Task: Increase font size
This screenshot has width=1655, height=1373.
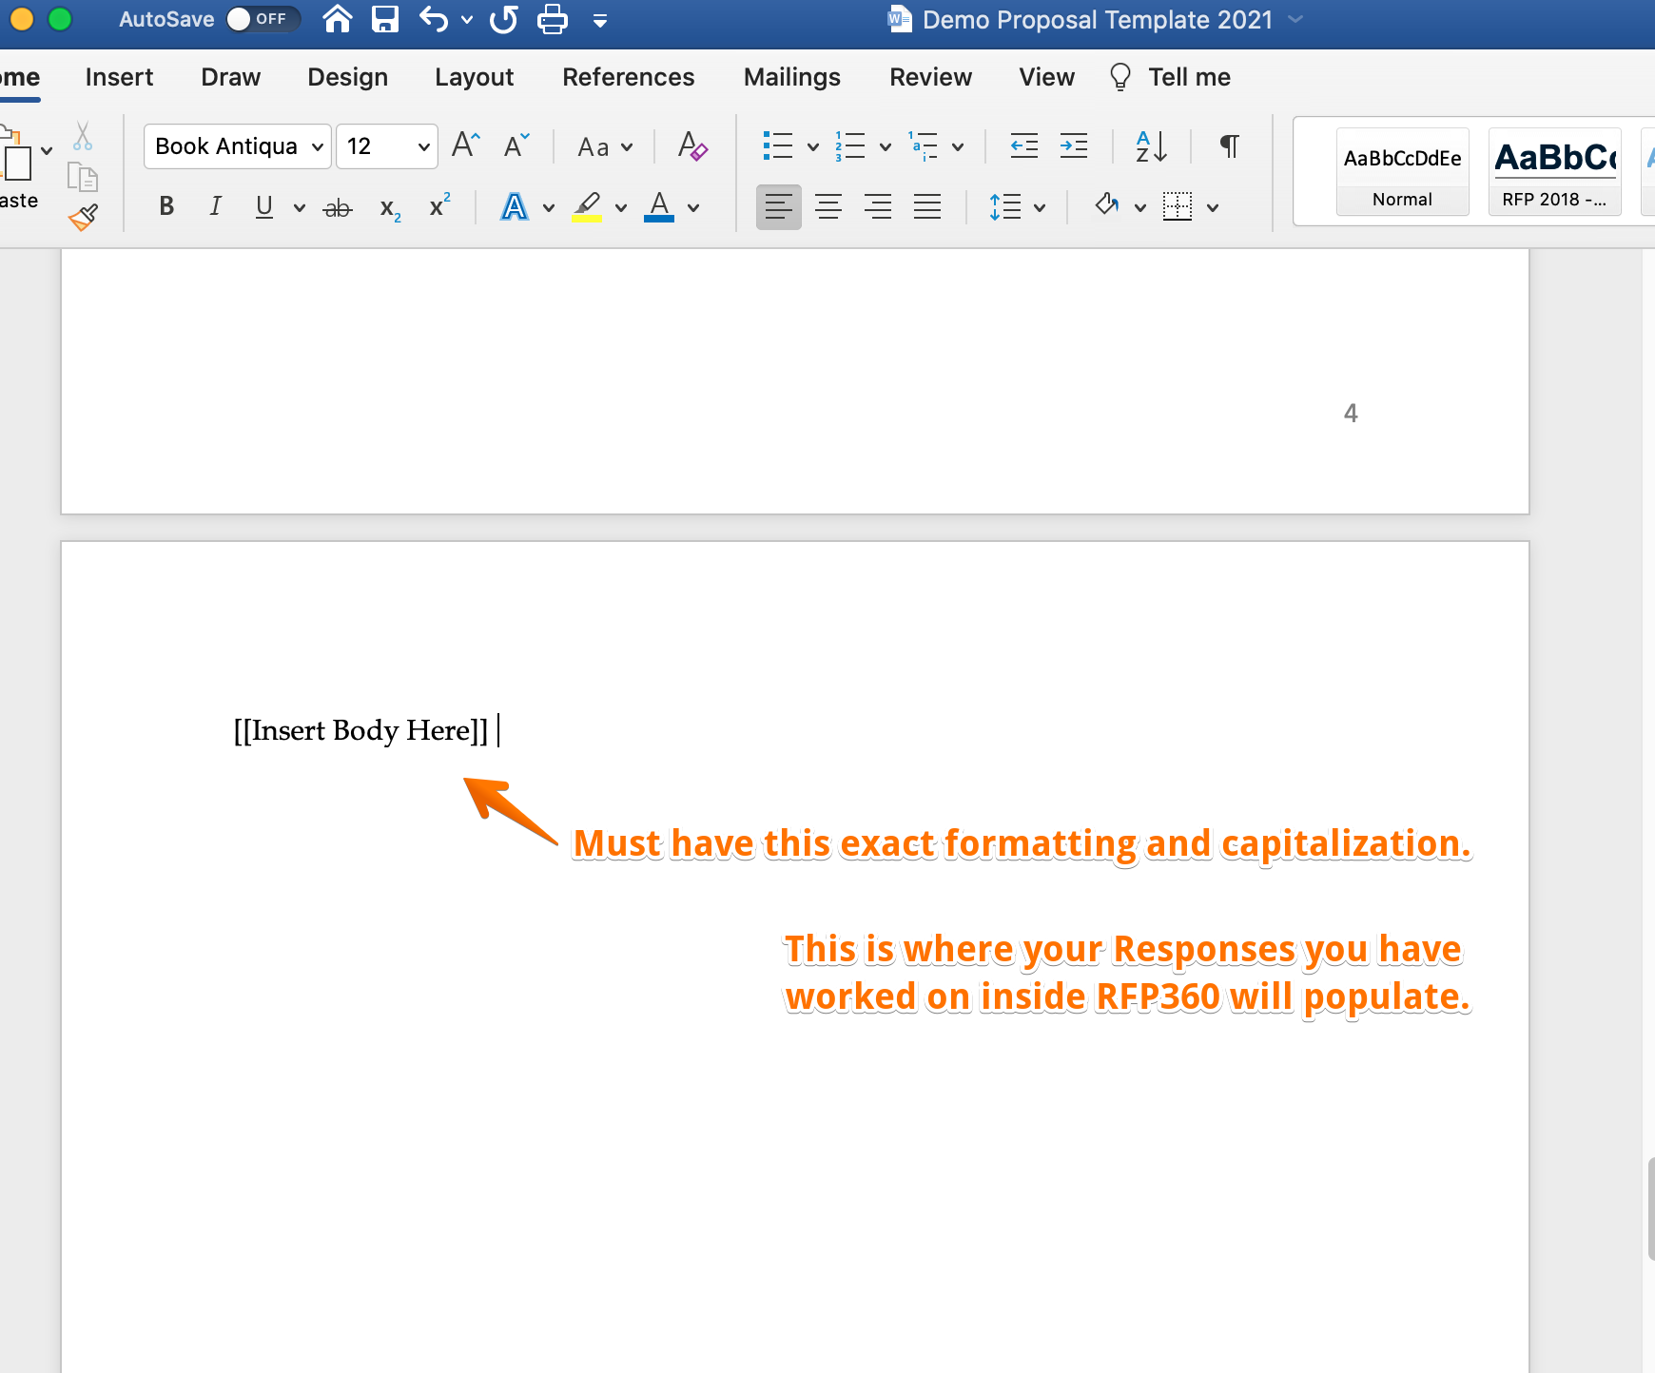Action: (466, 145)
